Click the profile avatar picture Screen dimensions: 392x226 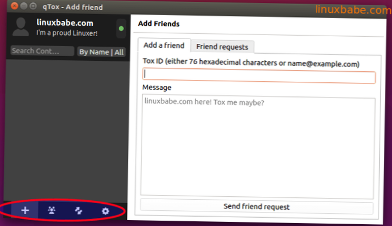tap(20, 27)
